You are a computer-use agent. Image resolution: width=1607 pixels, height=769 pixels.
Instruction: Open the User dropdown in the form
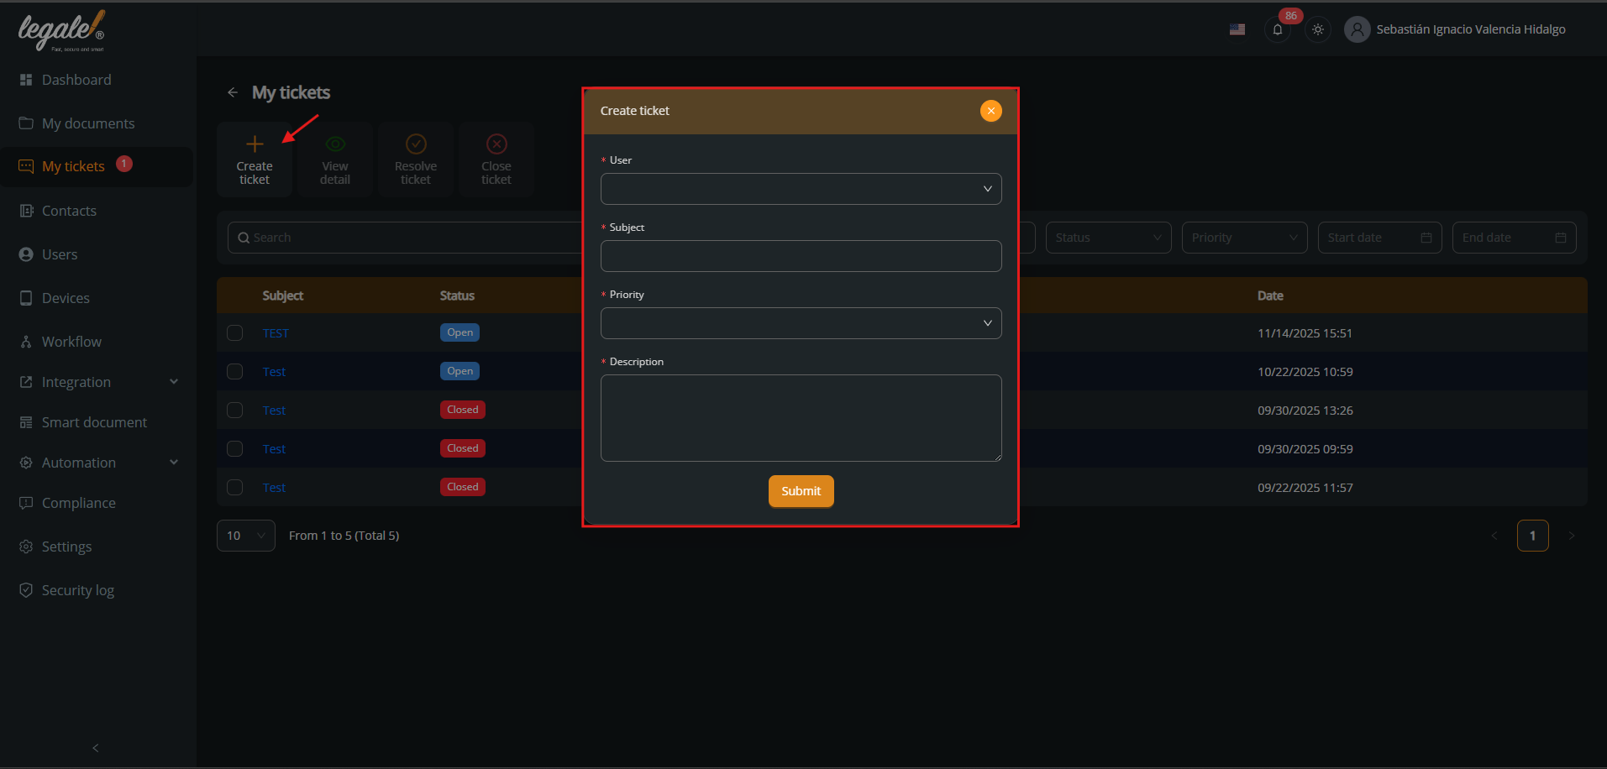click(x=801, y=189)
